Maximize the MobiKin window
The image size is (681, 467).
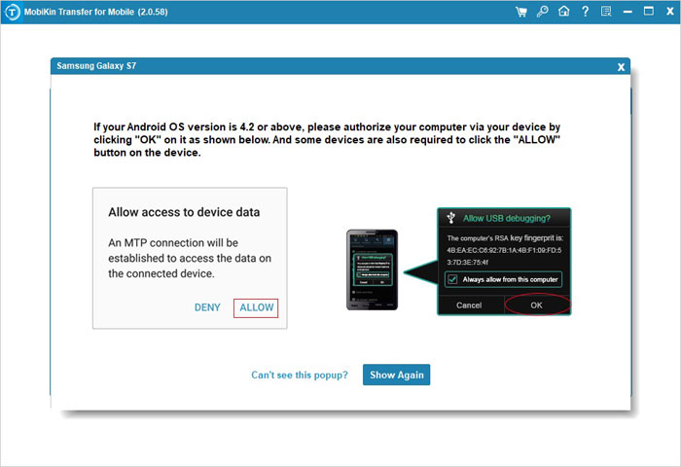click(x=649, y=12)
